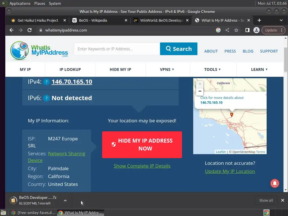288x216 pixels.
Task: Click the clock Mon Jul 17, 03:46
Action: click(272, 3)
